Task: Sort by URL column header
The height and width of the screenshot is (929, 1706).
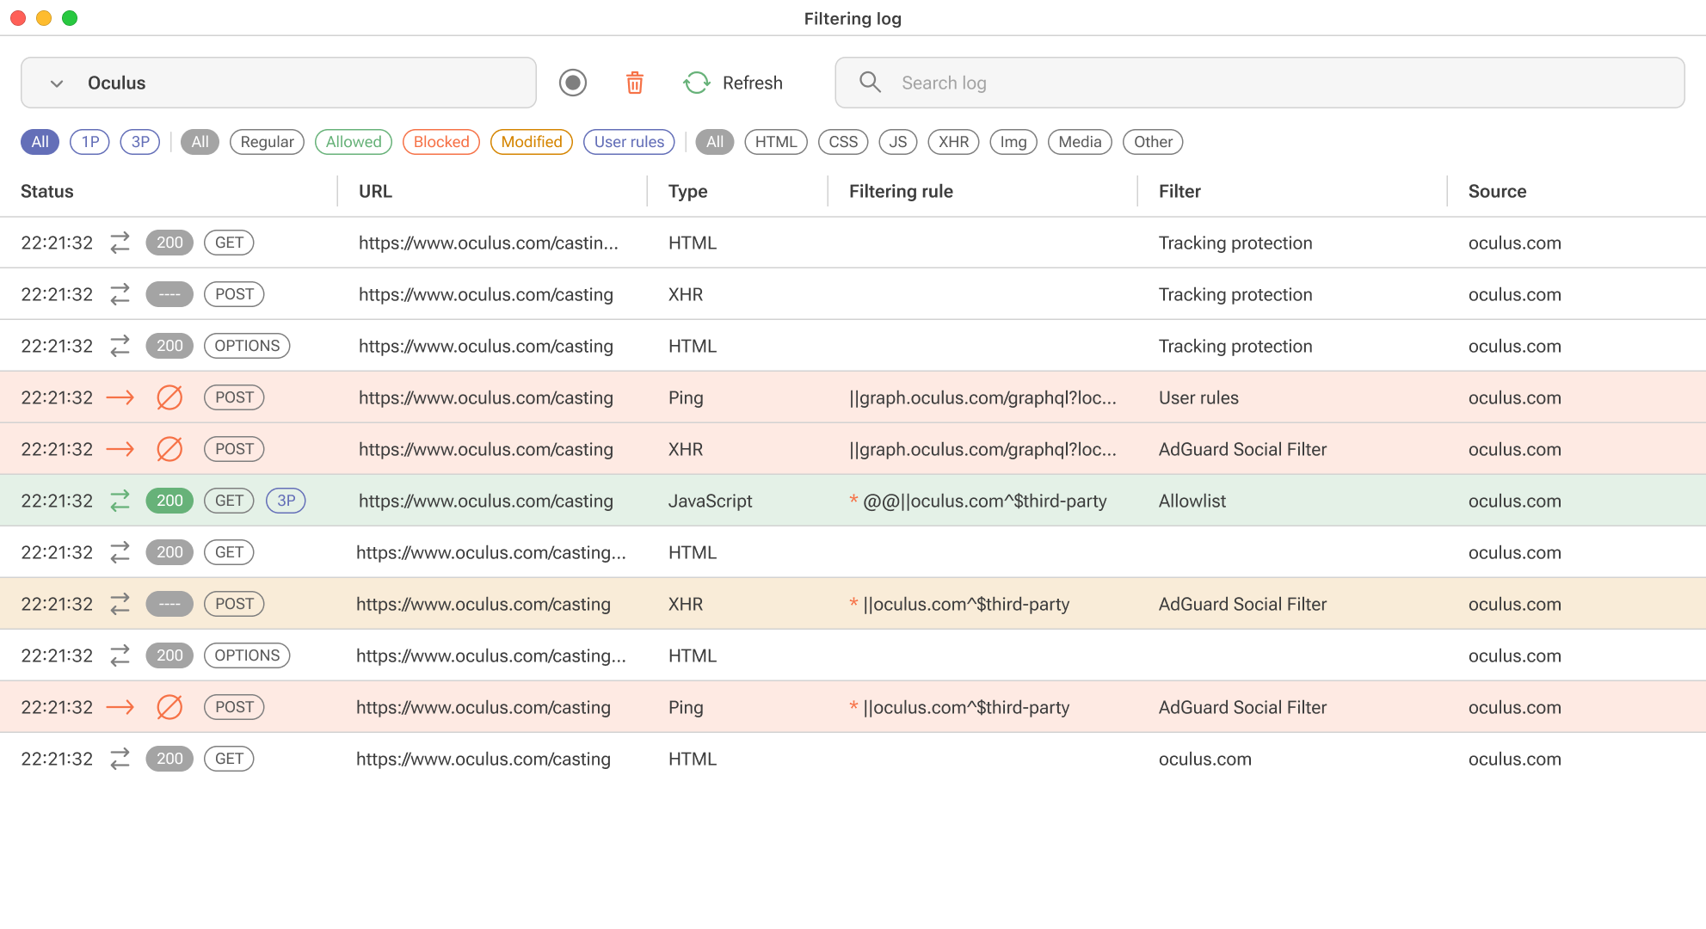Action: click(x=375, y=191)
